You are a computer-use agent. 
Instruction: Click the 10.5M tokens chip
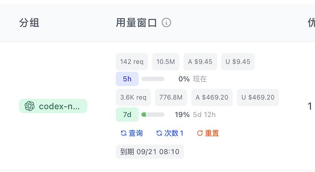tap(166, 62)
